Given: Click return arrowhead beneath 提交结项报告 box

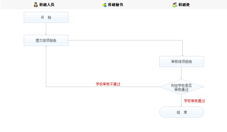Looking at the screenshot, I should point(46,47).
